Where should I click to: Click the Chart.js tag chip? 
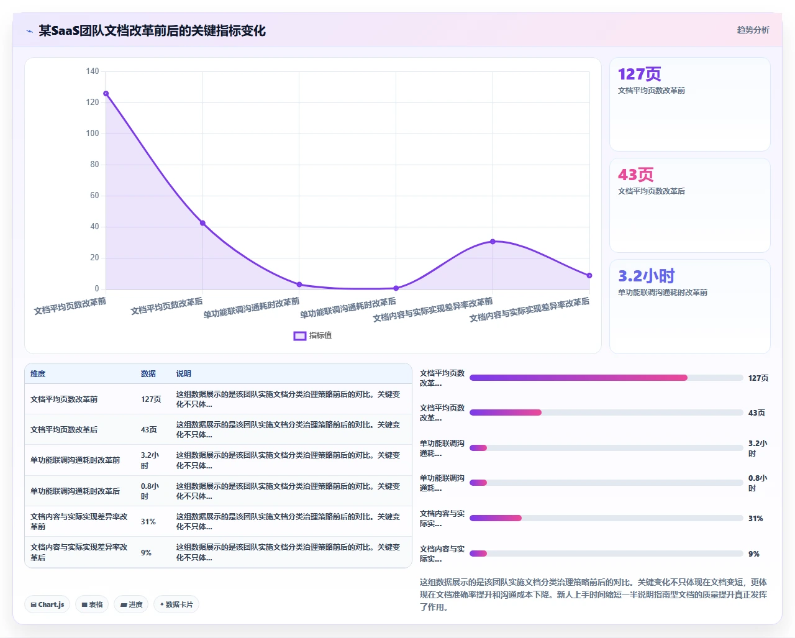tap(47, 604)
